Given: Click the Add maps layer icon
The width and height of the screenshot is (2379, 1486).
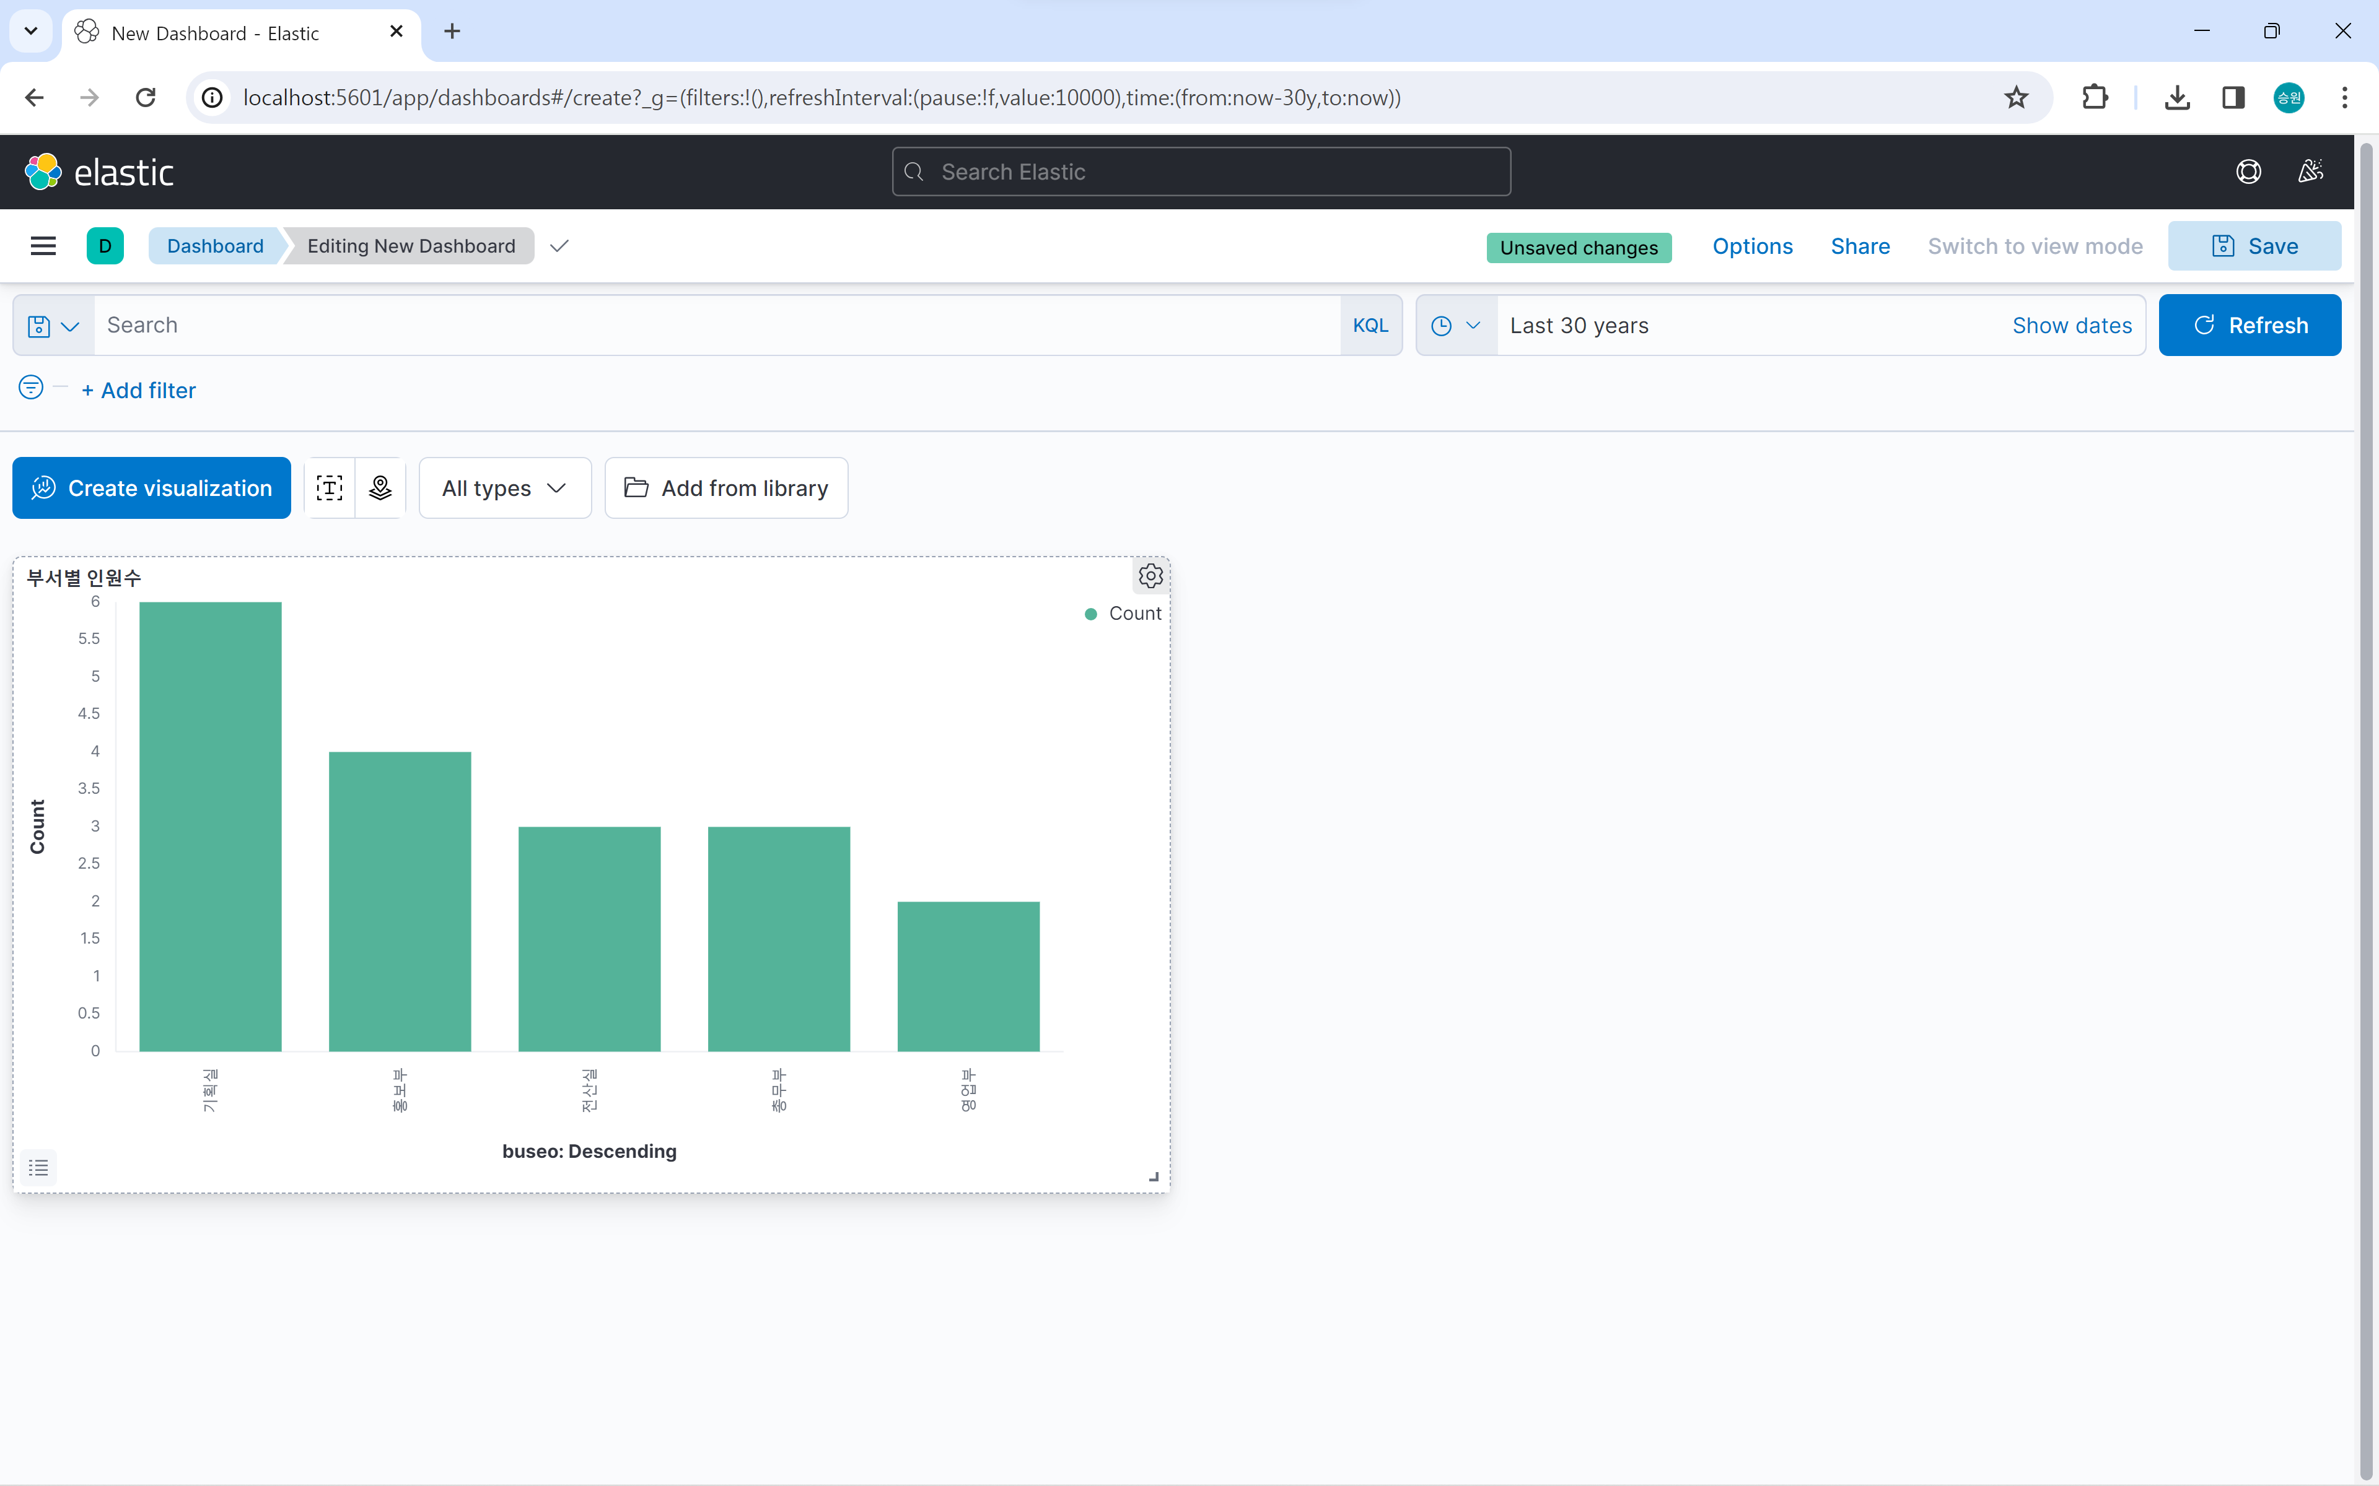Looking at the screenshot, I should pos(380,489).
